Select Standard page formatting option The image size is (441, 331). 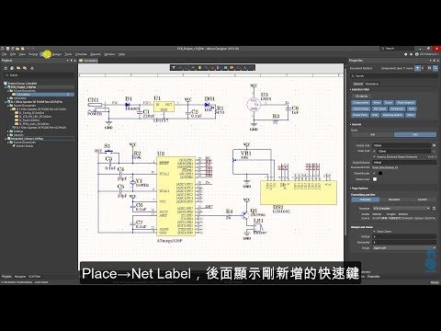pos(394,200)
